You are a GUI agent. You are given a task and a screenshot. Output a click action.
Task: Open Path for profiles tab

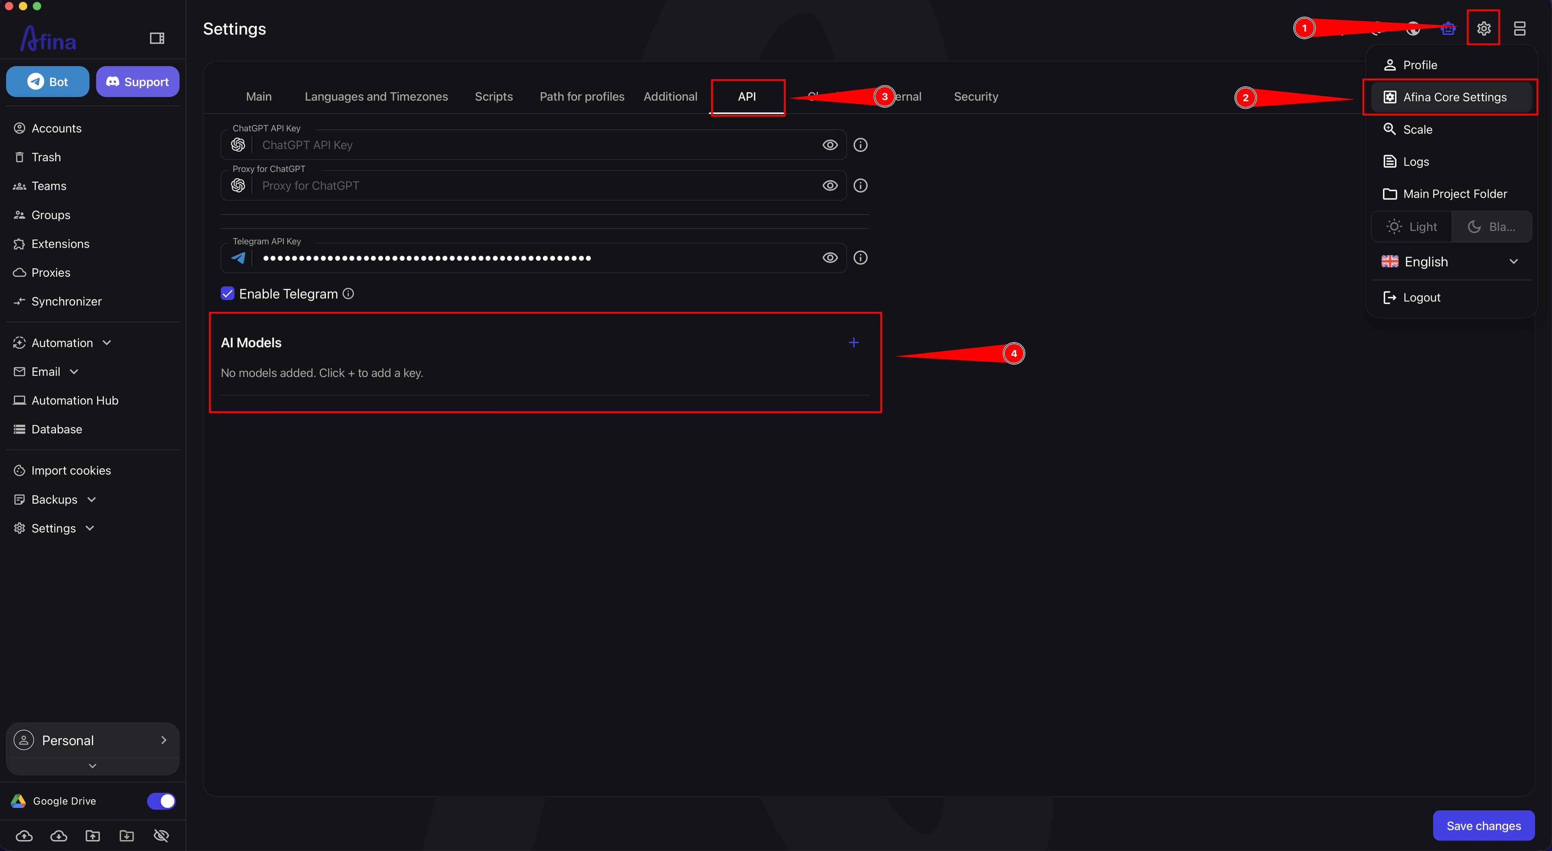[582, 97]
